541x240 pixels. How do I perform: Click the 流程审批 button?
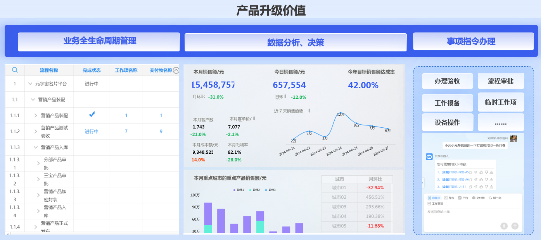(501, 81)
